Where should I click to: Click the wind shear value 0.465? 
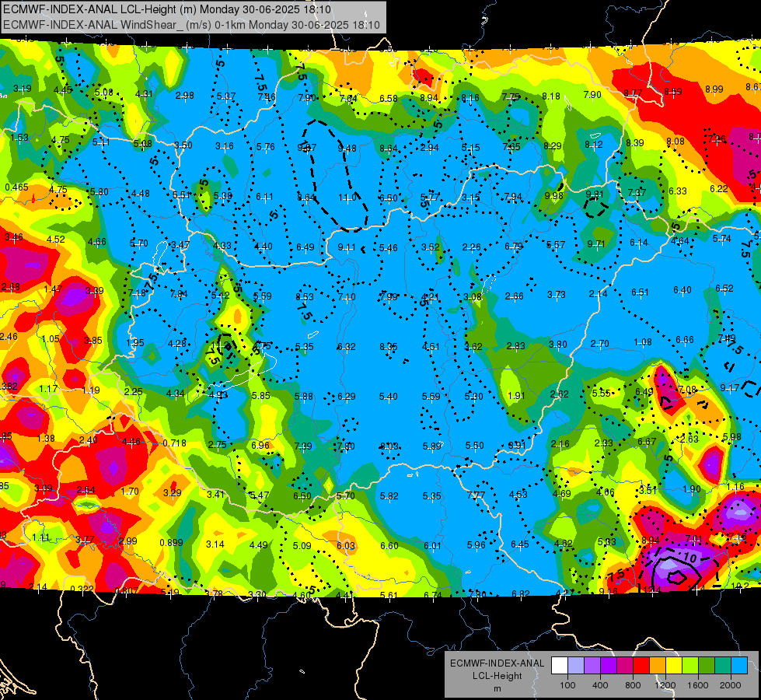pos(16,187)
